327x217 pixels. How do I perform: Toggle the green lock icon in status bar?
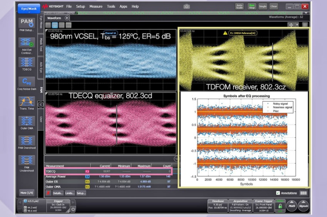280,207
